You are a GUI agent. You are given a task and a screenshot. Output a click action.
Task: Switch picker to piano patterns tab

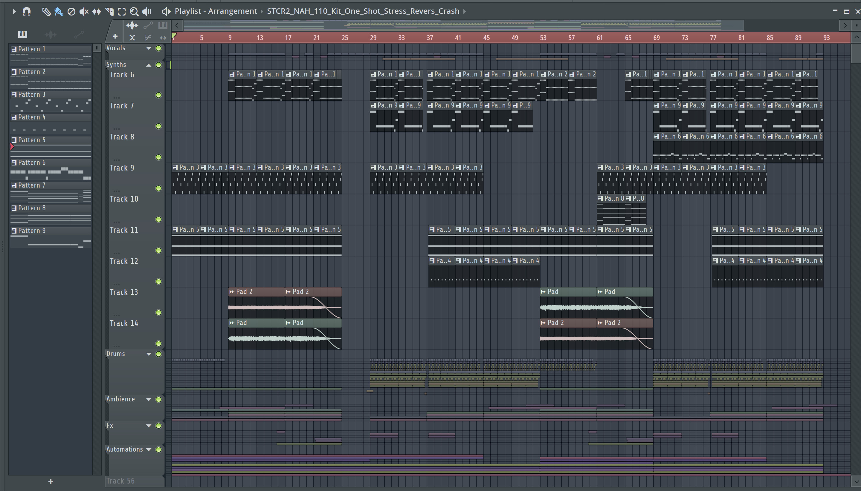[23, 34]
